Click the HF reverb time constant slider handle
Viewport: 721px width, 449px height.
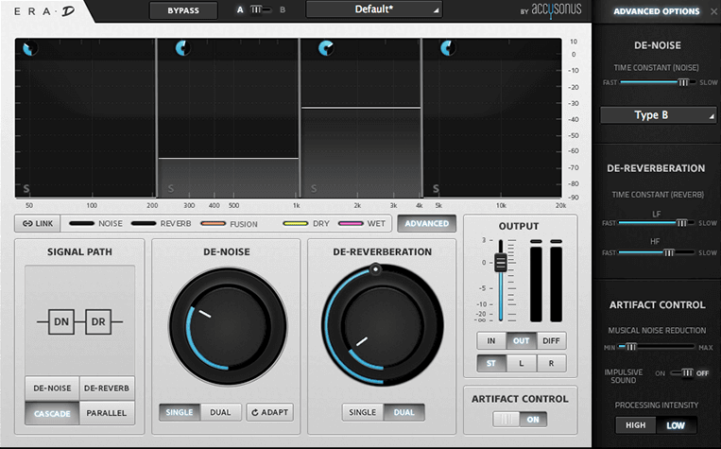coord(669,252)
